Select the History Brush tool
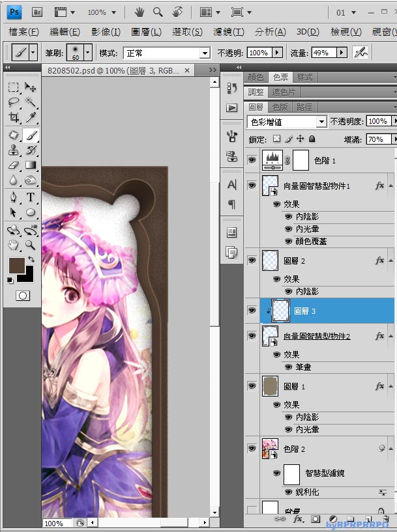The height and width of the screenshot is (532, 397). coord(31,150)
